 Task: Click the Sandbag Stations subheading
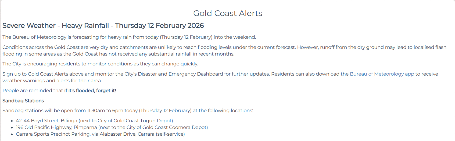[23, 101]
